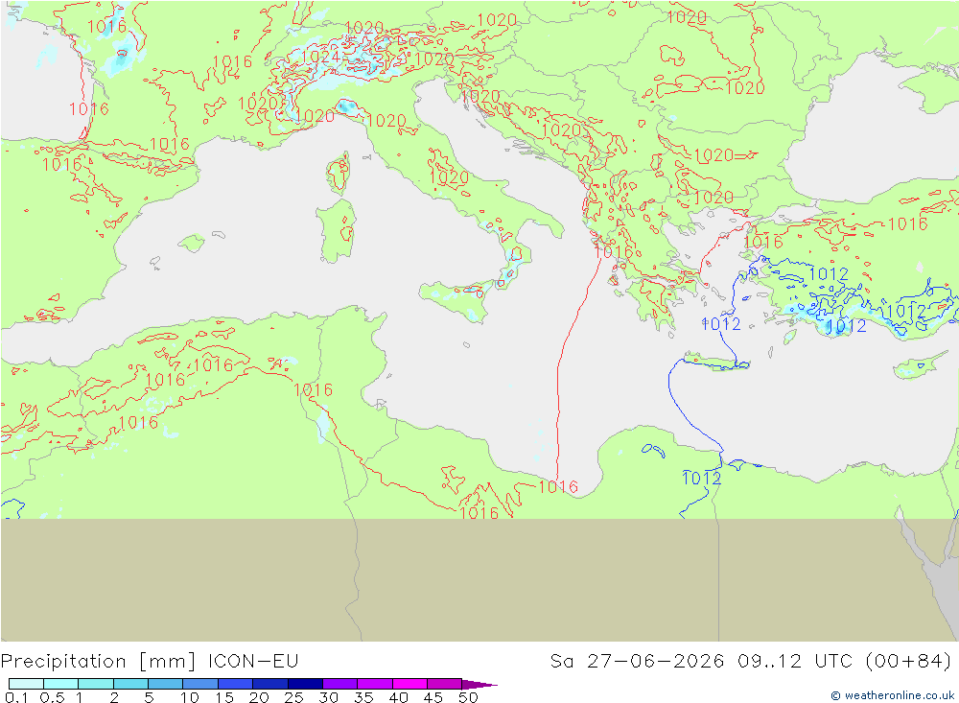Pick the royal blue swatch at 15 mm
This screenshot has width=959, height=703.
click(x=235, y=684)
